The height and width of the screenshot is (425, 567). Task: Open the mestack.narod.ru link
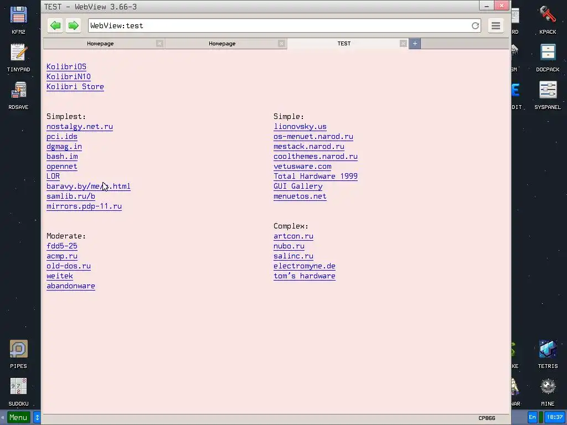309,147
